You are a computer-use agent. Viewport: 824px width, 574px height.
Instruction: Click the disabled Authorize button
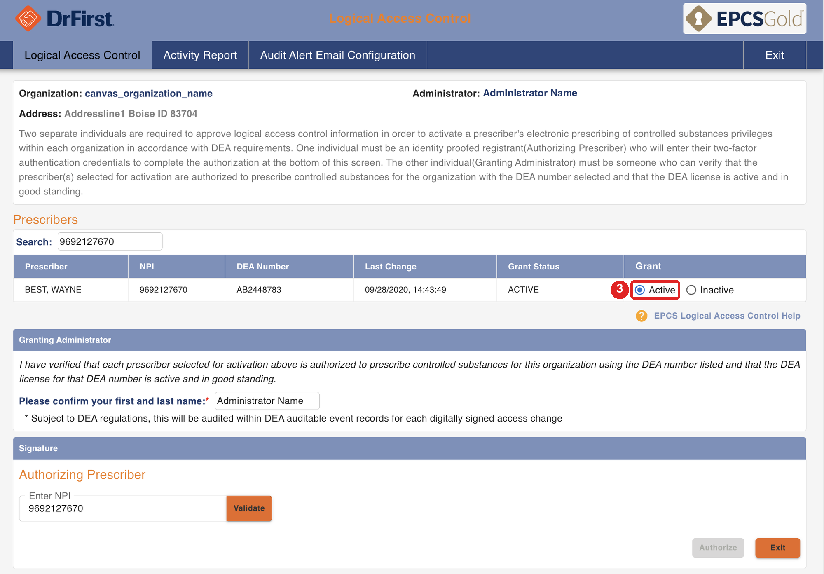[718, 548]
